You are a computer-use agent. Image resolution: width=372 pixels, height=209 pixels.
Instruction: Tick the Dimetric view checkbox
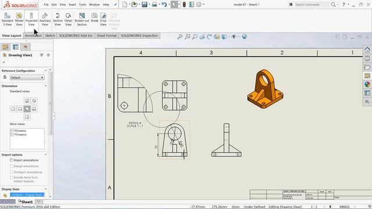[x=12, y=131]
